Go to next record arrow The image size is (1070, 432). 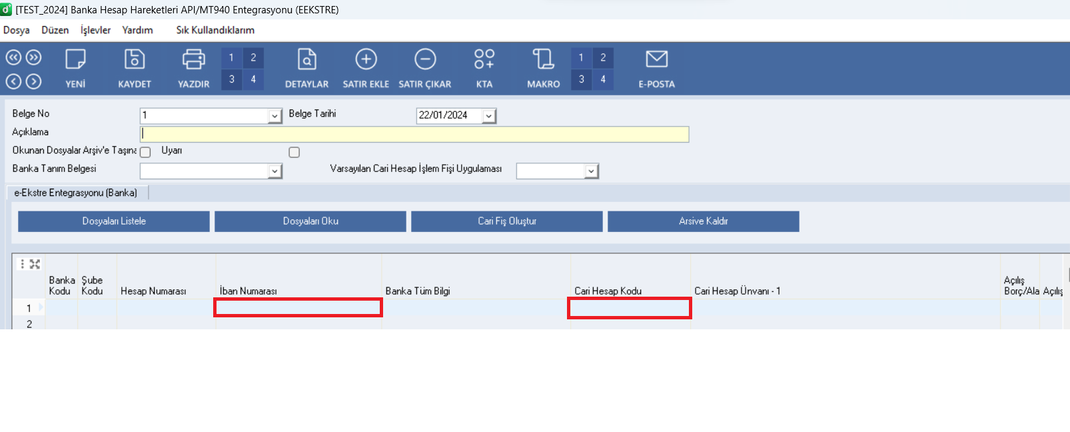pyautogui.click(x=34, y=81)
